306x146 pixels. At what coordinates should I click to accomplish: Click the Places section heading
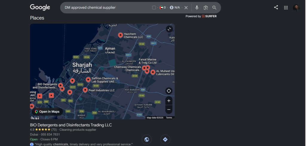(37, 18)
